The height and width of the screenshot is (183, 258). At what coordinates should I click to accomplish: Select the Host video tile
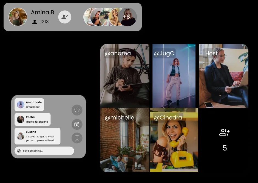(x=223, y=76)
